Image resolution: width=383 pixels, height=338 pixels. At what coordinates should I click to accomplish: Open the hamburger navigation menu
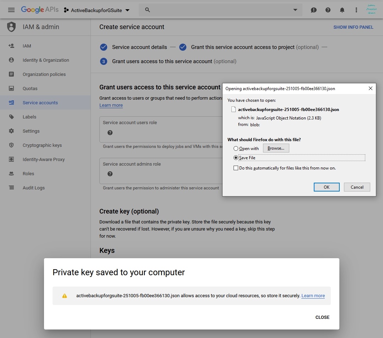click(x=11, y=10)
